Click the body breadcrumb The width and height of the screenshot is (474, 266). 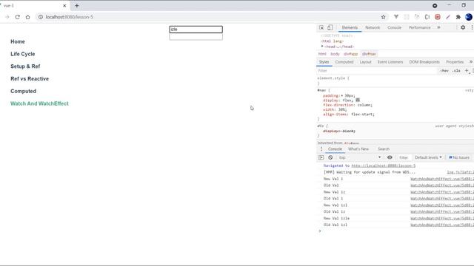[335, 54]
